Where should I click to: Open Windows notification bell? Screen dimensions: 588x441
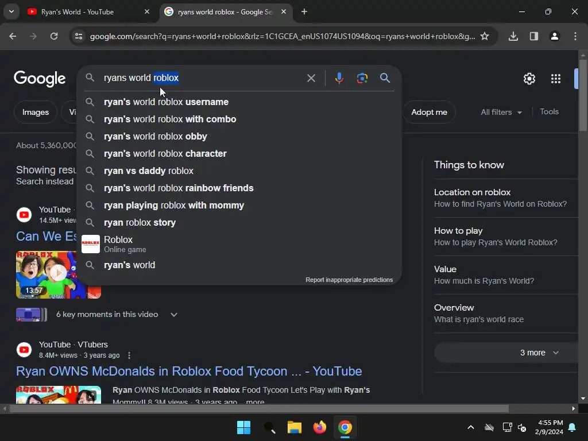572,427
